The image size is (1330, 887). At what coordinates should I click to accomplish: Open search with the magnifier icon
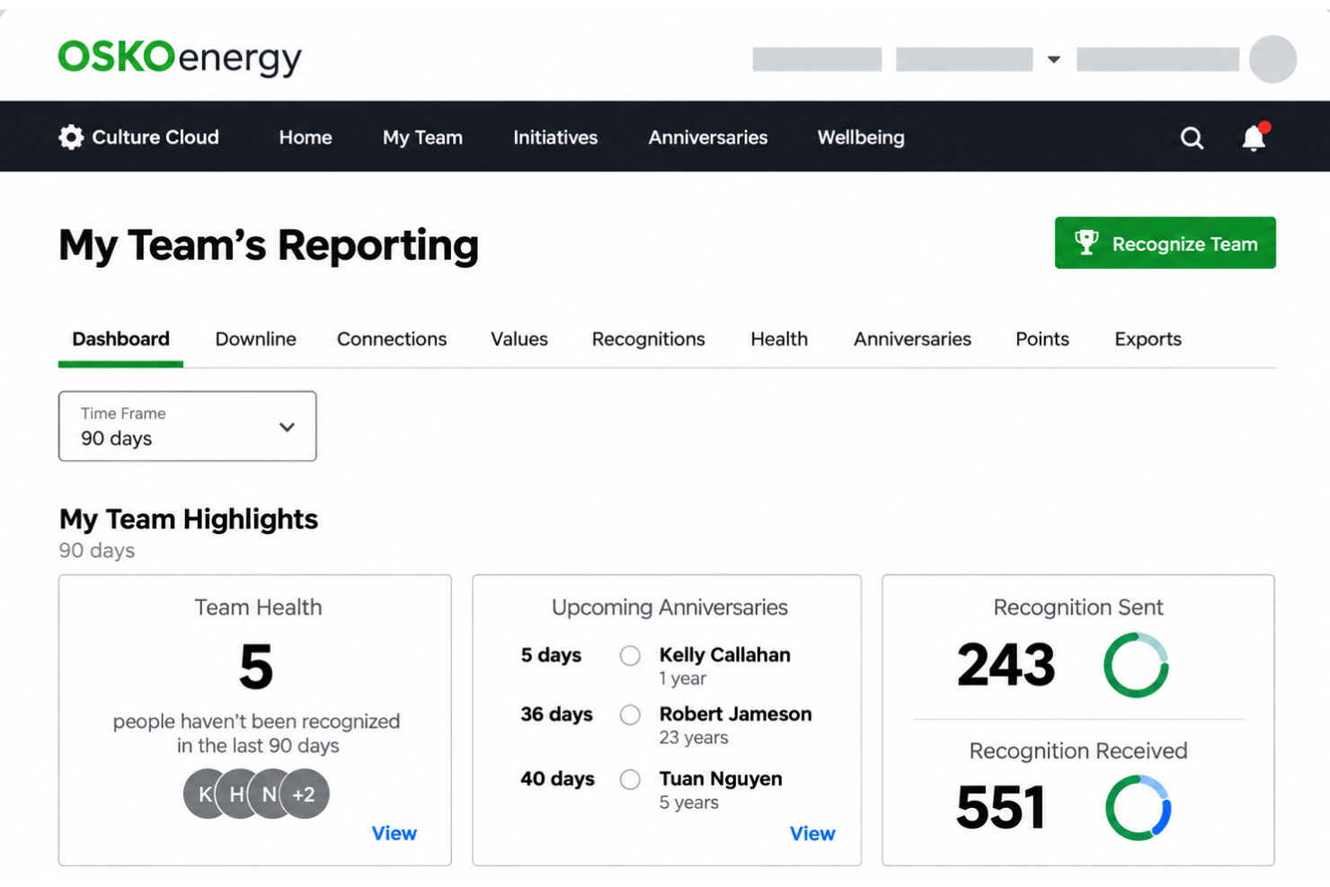[x=1192, y=137]
